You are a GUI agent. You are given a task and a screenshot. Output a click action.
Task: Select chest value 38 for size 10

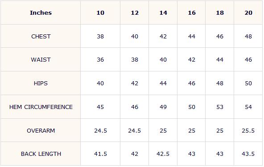click(x=100, y=37)
